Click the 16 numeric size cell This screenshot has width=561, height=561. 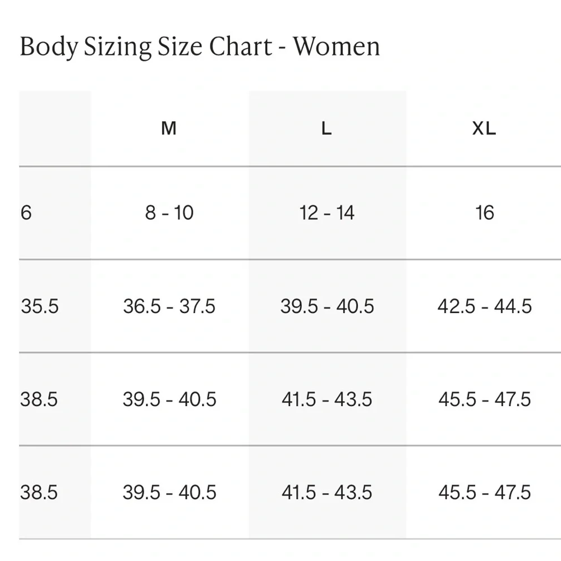coord(484,213)
